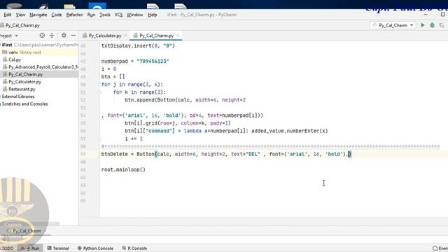Viewport: 448px width, 252px height.
Task: Open the View menu
Action: coord(20,15)
